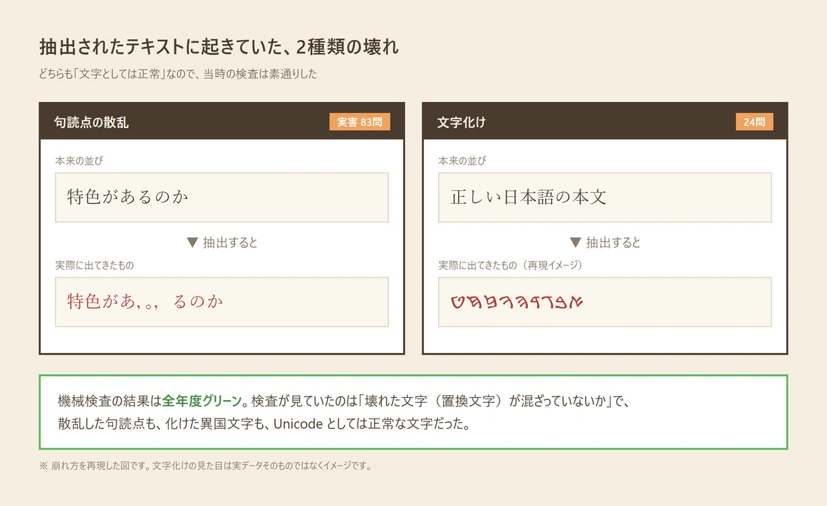
Task: Click the 特色があるのか original text box
Action: (x=222, y=198)
